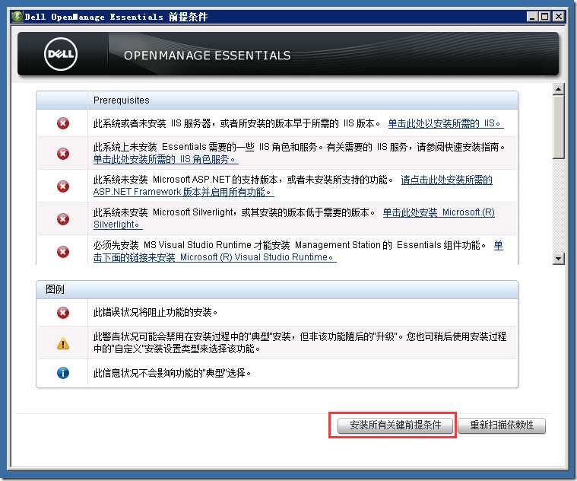
Task: Open the link 单击此处安装所需的 IIS 角色服务
Action: click(166, 159)
